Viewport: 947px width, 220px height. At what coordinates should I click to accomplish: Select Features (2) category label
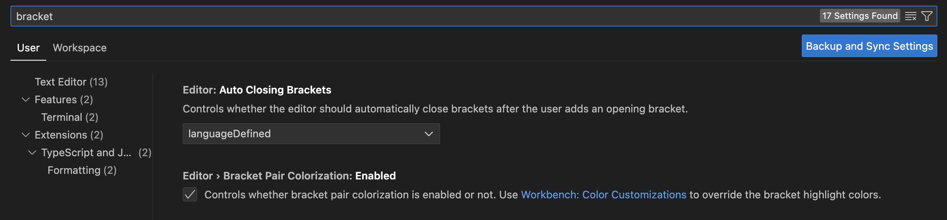pyautogui.click(x=64, y=100)
